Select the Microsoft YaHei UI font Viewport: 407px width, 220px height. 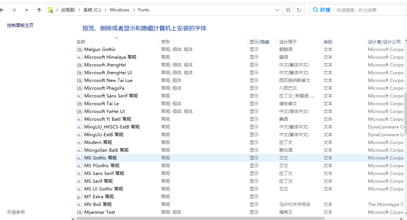coord(104,111)
